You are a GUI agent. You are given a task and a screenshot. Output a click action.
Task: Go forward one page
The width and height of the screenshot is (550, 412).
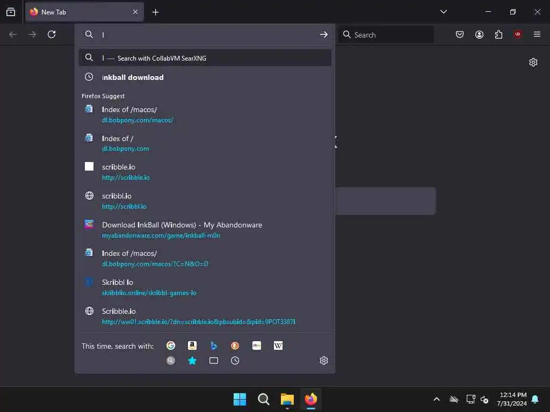click(x=32, y=34)
